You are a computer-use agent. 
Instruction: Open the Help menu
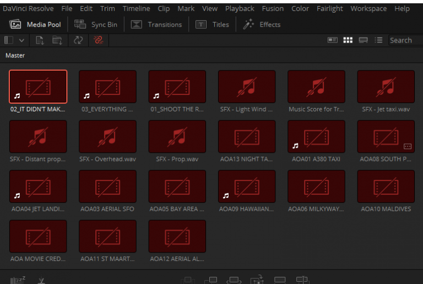402,9
